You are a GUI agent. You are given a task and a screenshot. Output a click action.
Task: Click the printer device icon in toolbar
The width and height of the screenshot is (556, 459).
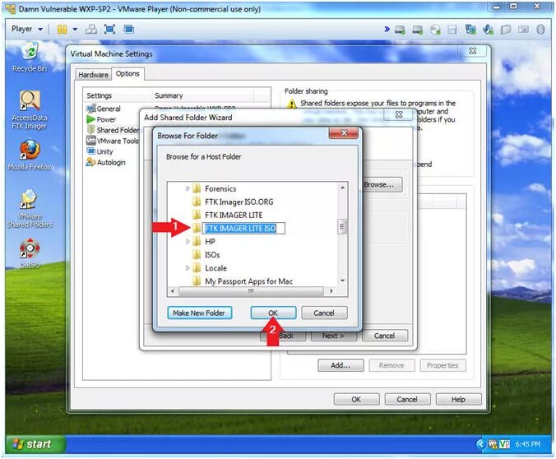point(523,30)
